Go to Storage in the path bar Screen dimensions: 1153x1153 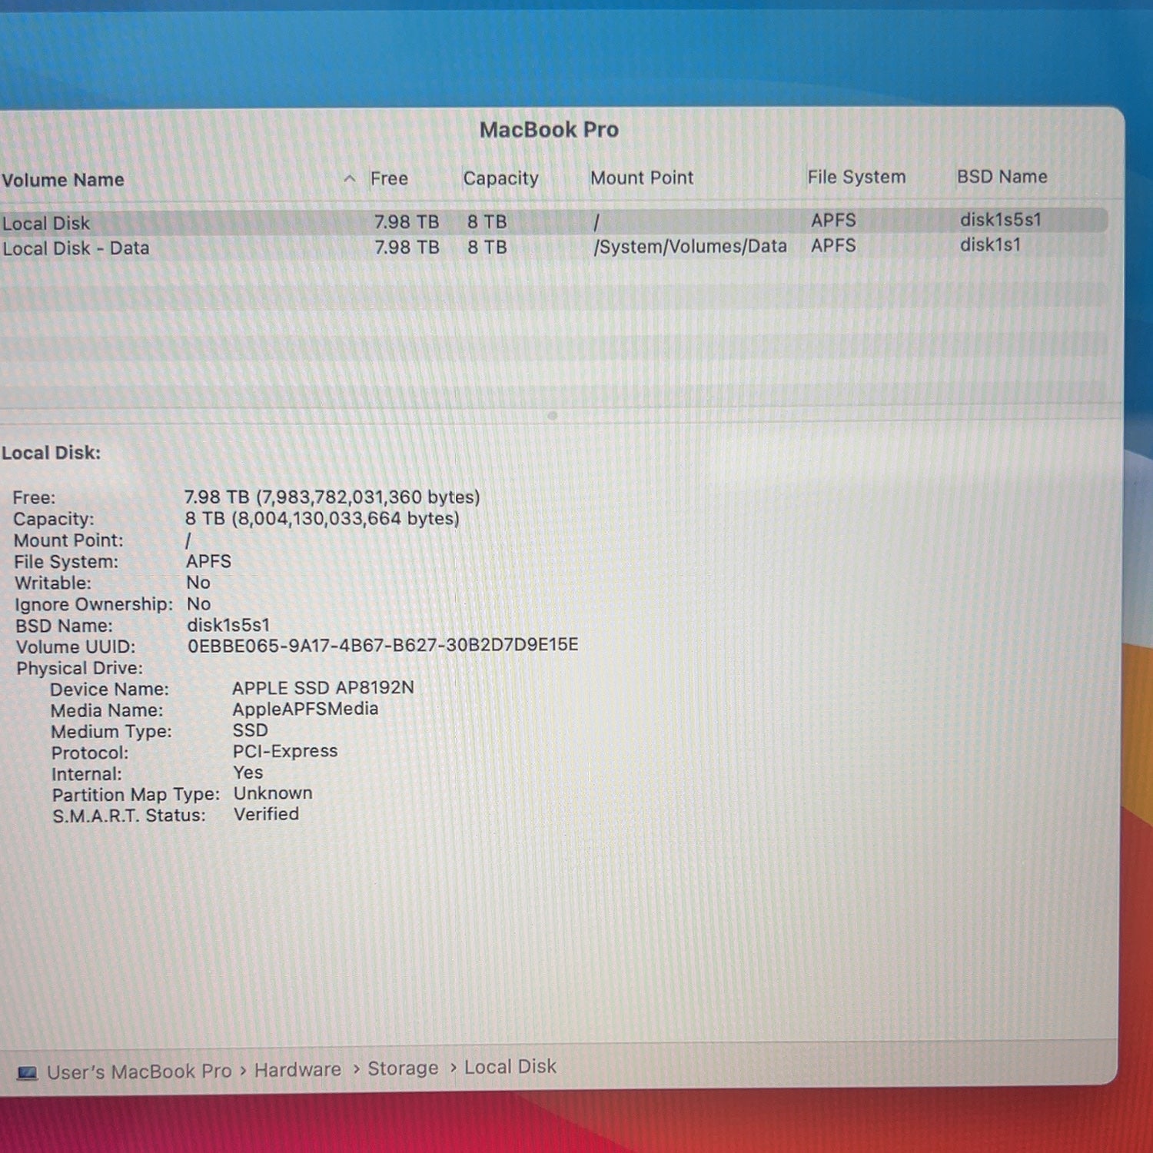tap(403, 1068)
